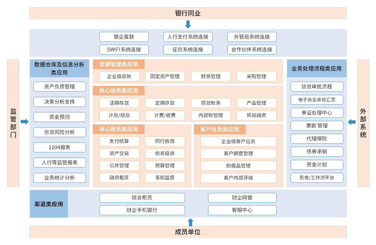The height and width of the screenshot is (245, 376).
Task: Click the blue arrow beside 监管部门
Action: pos(24,122)
